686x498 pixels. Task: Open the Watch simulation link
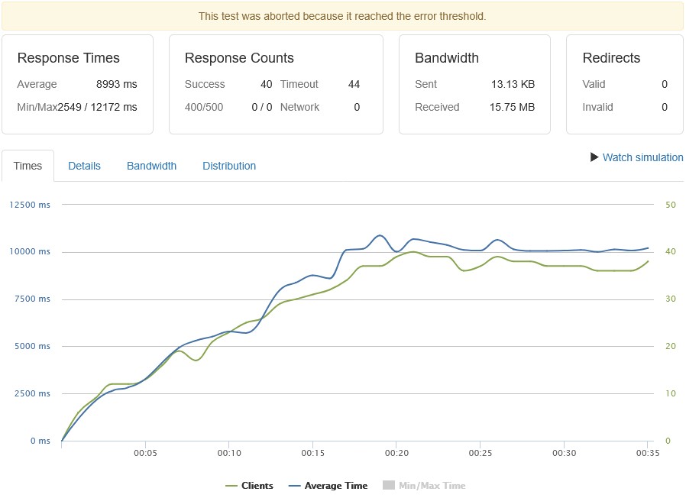tap(642, 157)
